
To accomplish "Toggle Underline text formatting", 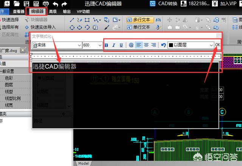I will click(x=121, y=45).
